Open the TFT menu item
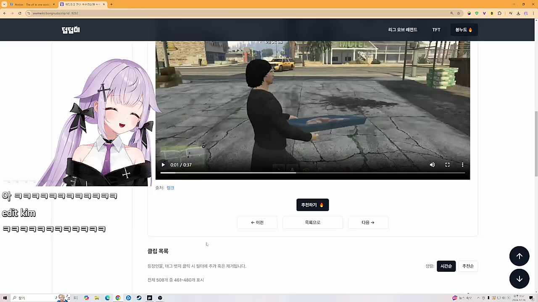 click(x=436, y=30)
